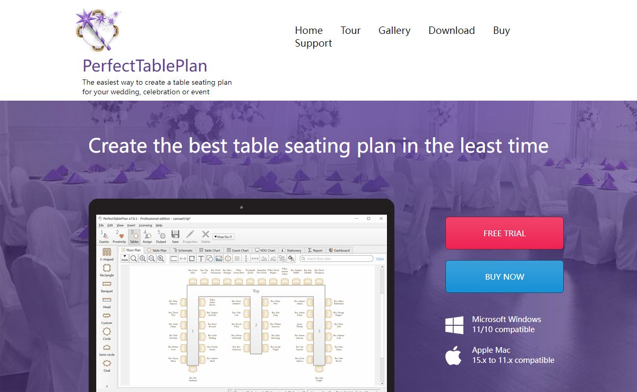Open the Buy link in the navigation
The width and height of the screenshot is (637, 392).
point(502,30)
